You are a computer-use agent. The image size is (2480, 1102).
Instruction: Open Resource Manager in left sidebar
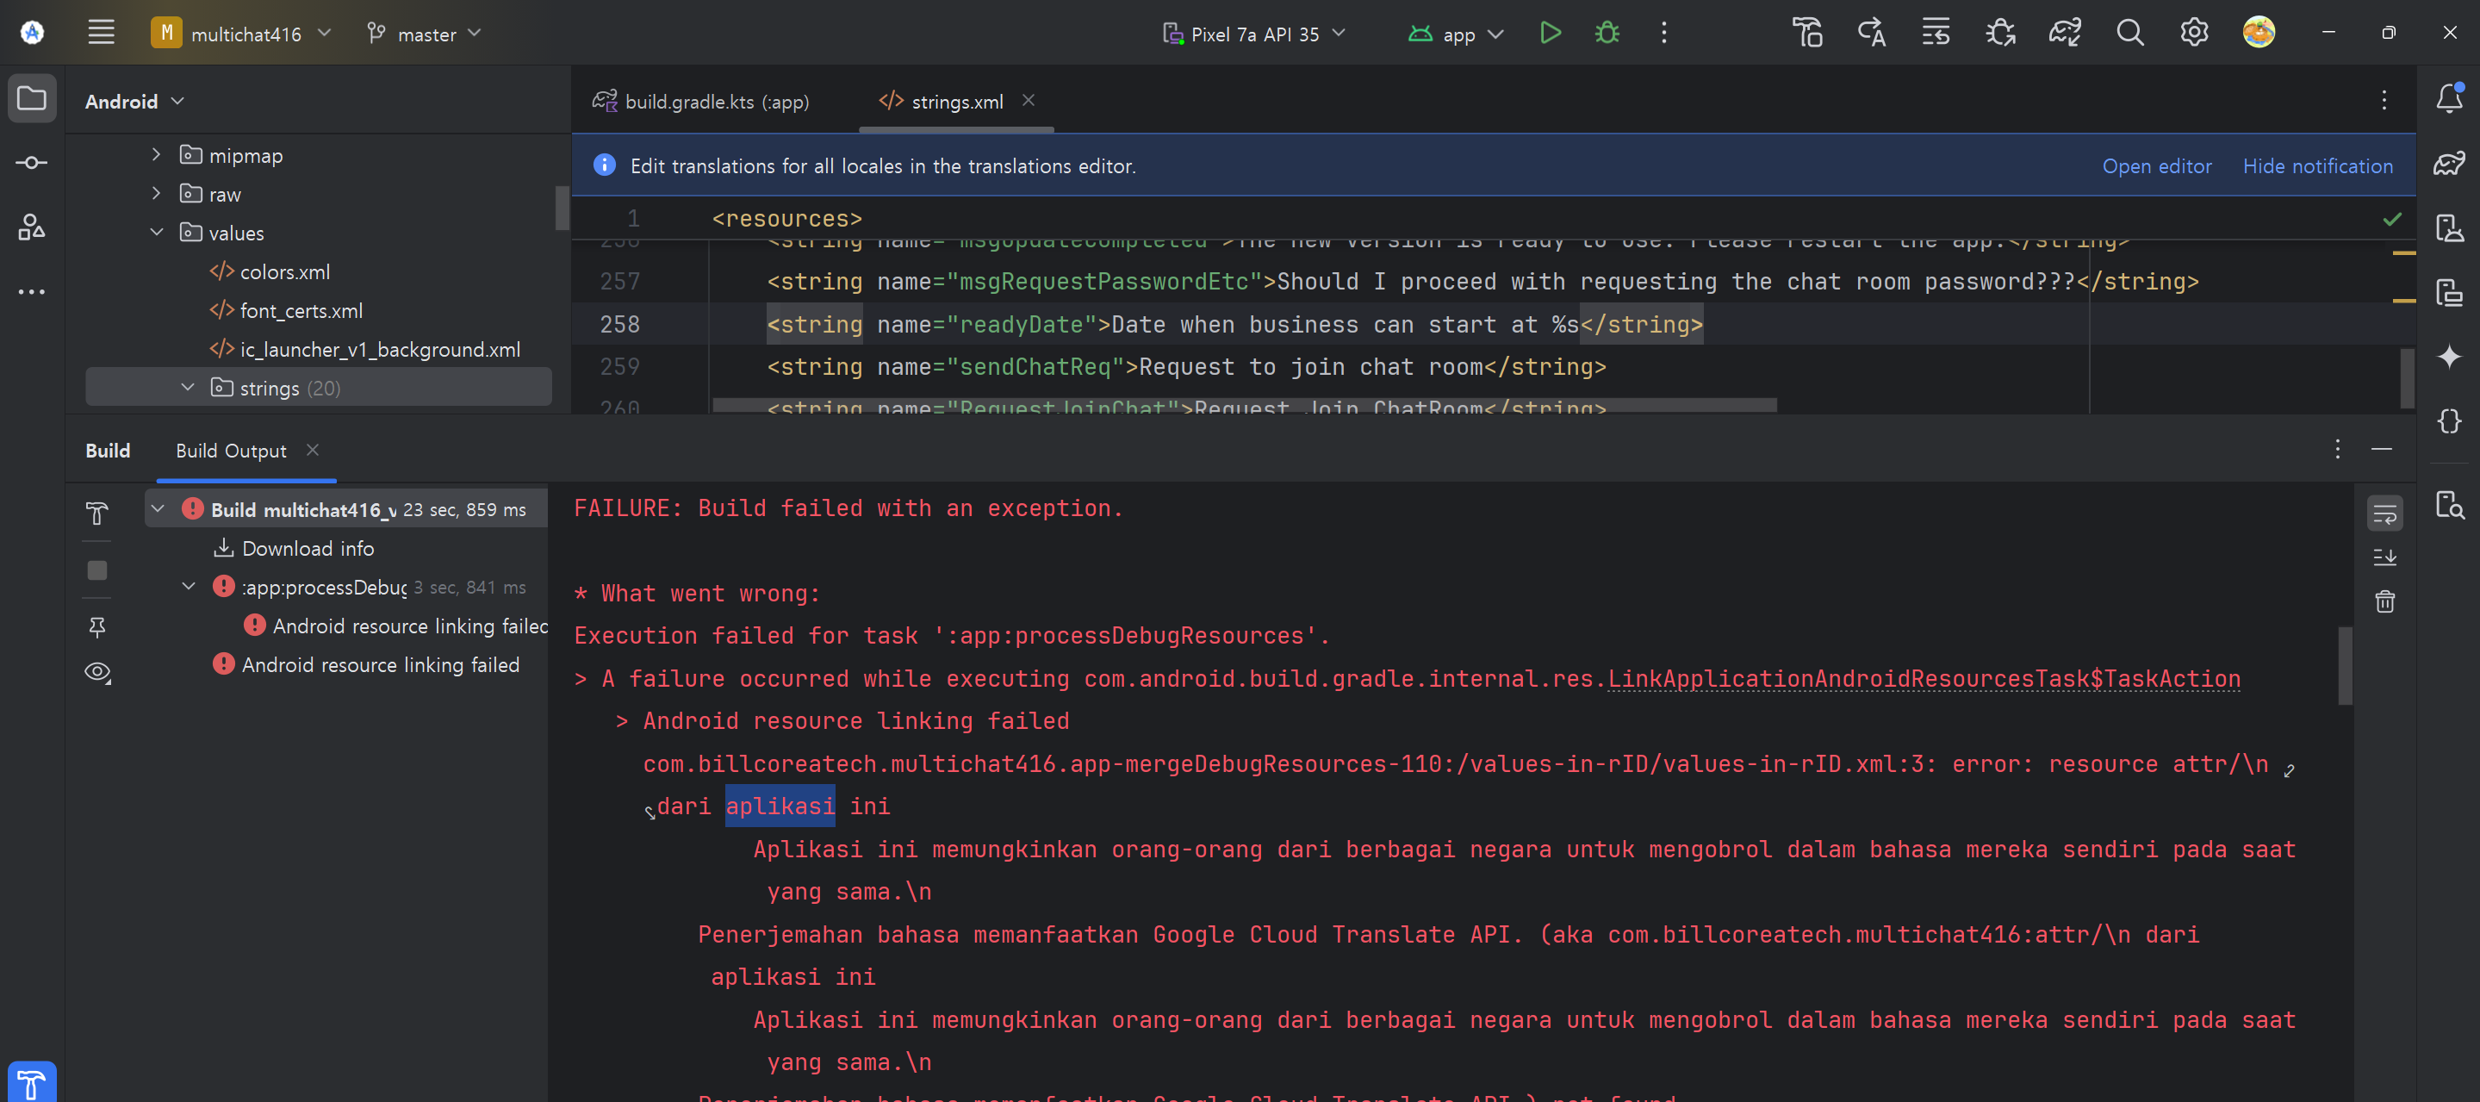click(32, 227)
